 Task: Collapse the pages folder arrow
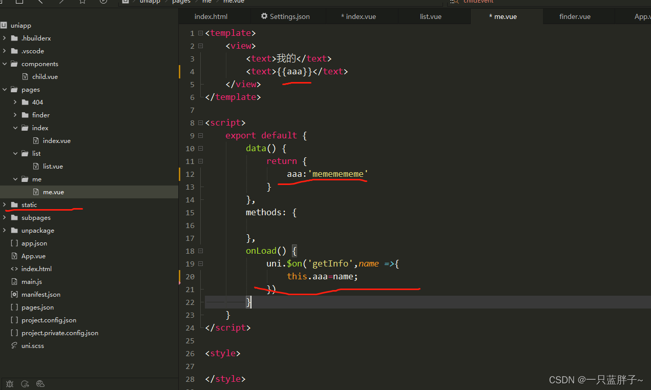click(4, 90)
